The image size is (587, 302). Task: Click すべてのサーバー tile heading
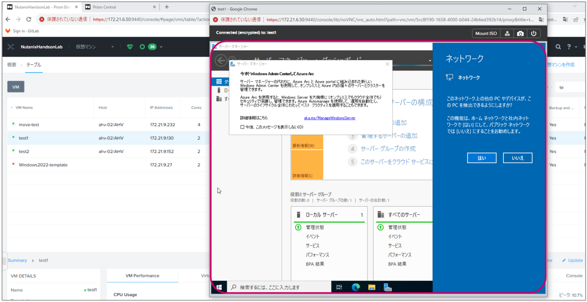(x=403, y=215)
